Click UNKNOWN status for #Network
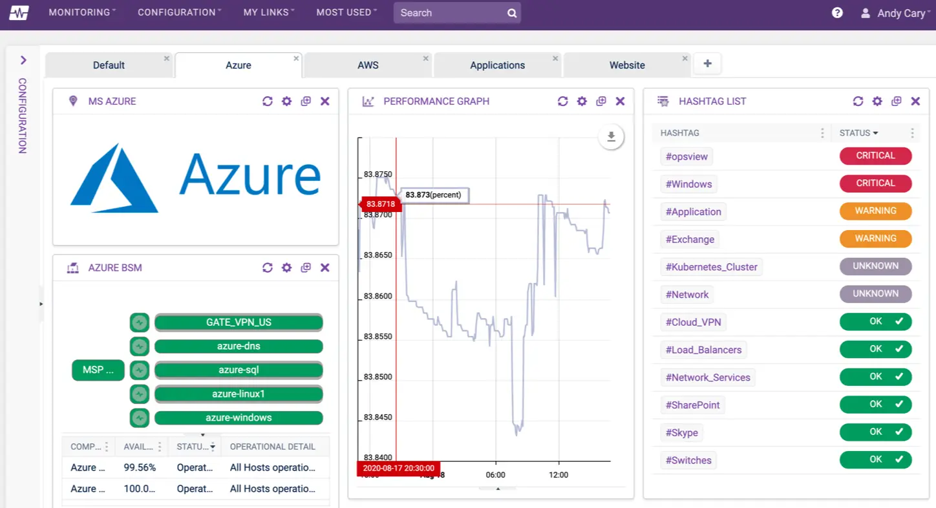936x508 pixels. point(876,293)
